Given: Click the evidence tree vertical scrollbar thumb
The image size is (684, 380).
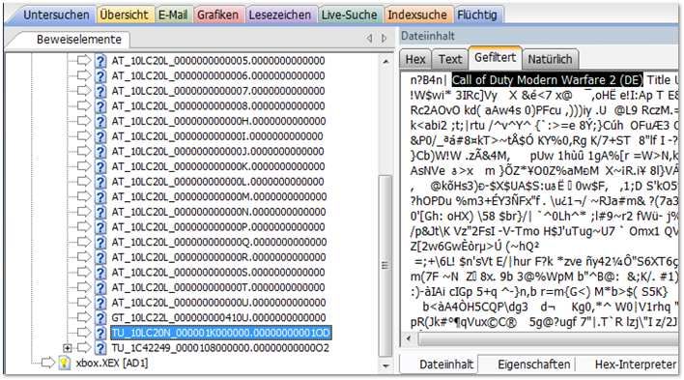Looking at the screenshot, I should point(385,265).
